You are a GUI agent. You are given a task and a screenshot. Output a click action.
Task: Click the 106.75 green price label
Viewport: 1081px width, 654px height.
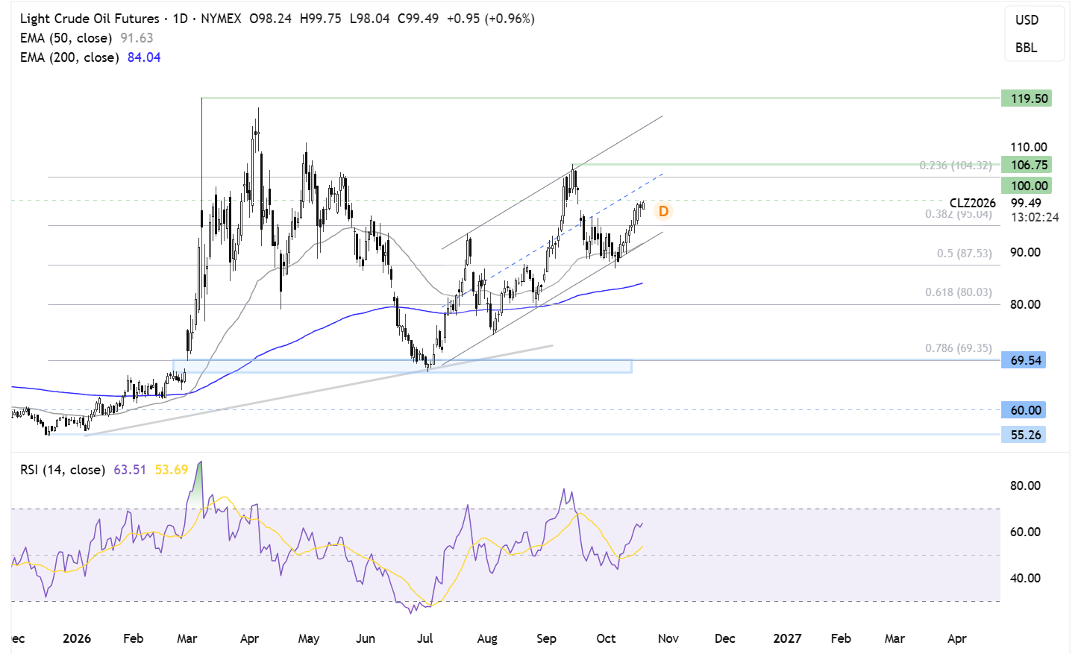(x=1027, y=165)
